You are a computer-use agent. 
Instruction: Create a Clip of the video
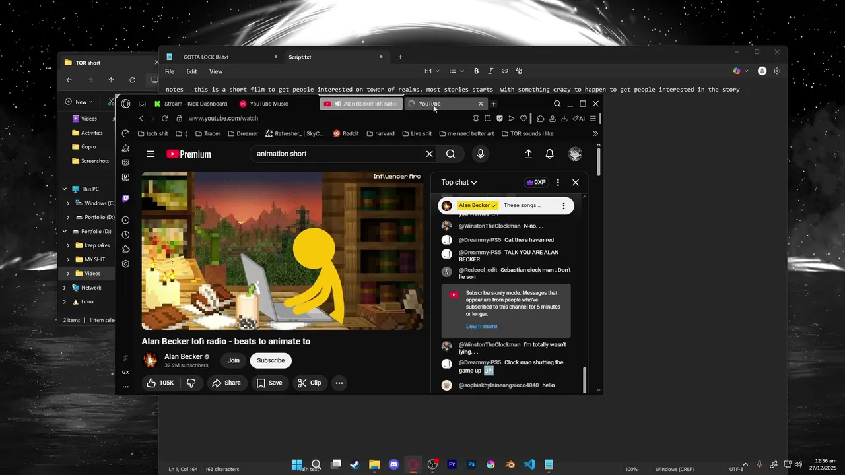310,383
